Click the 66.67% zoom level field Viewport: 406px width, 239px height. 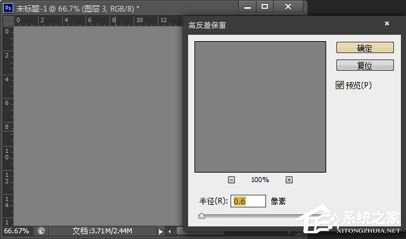click(x=16, y=231)
